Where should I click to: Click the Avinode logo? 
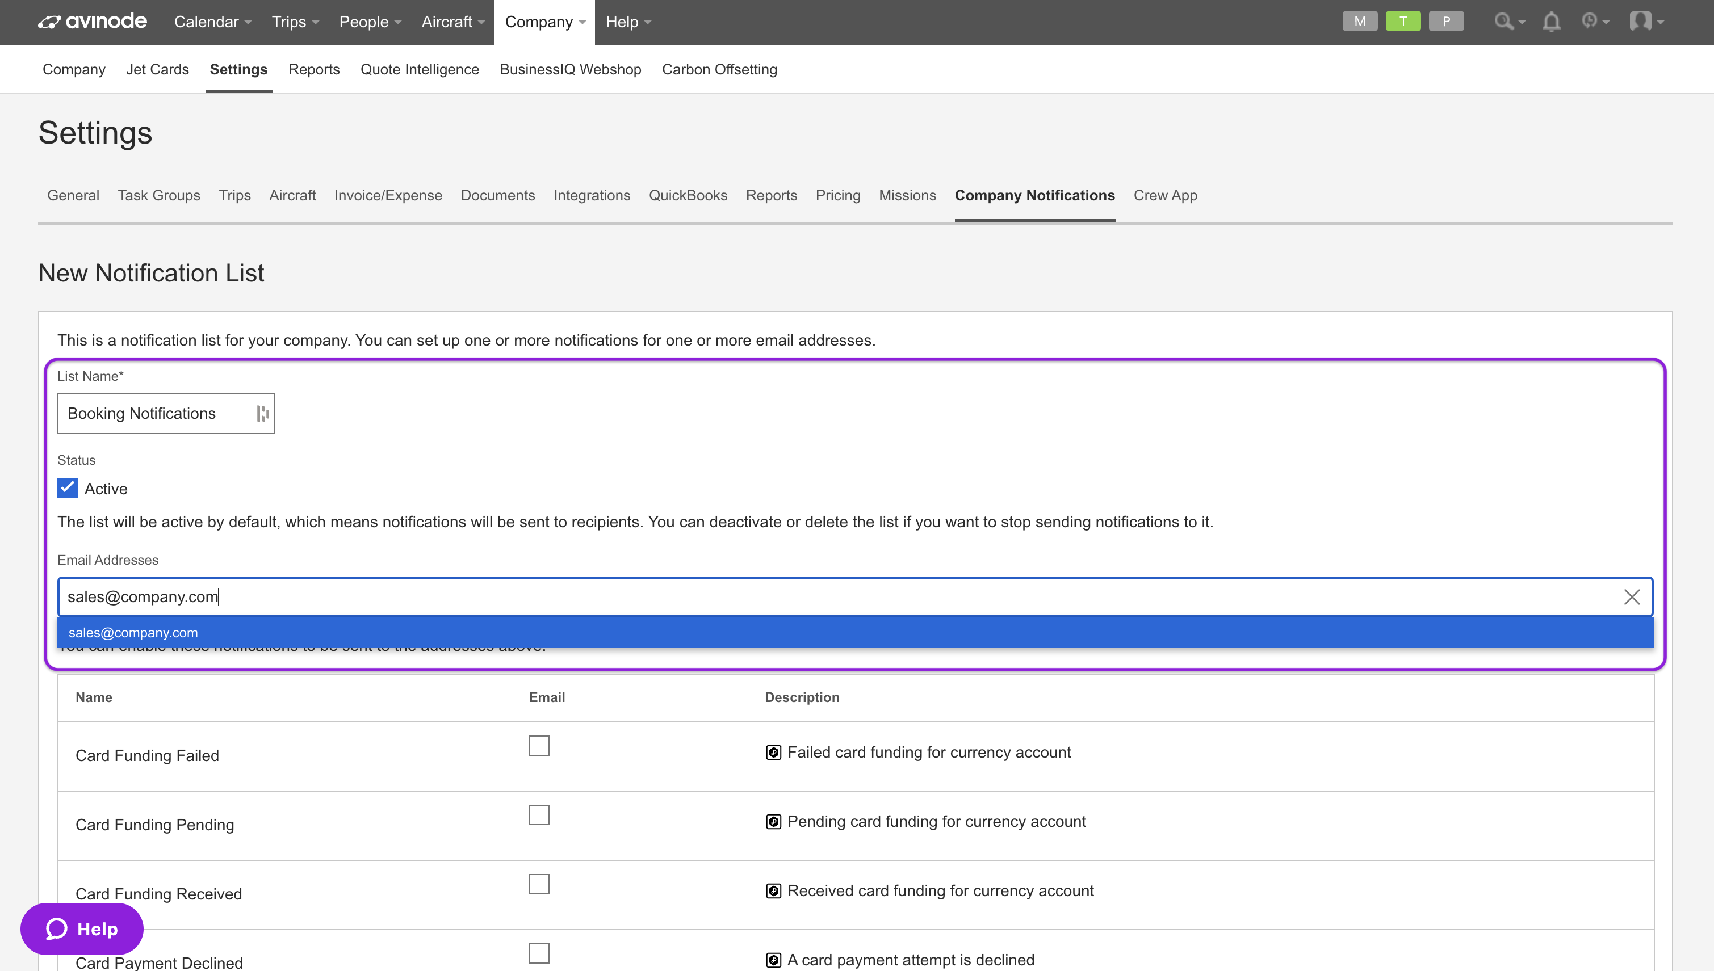(92, 22)
